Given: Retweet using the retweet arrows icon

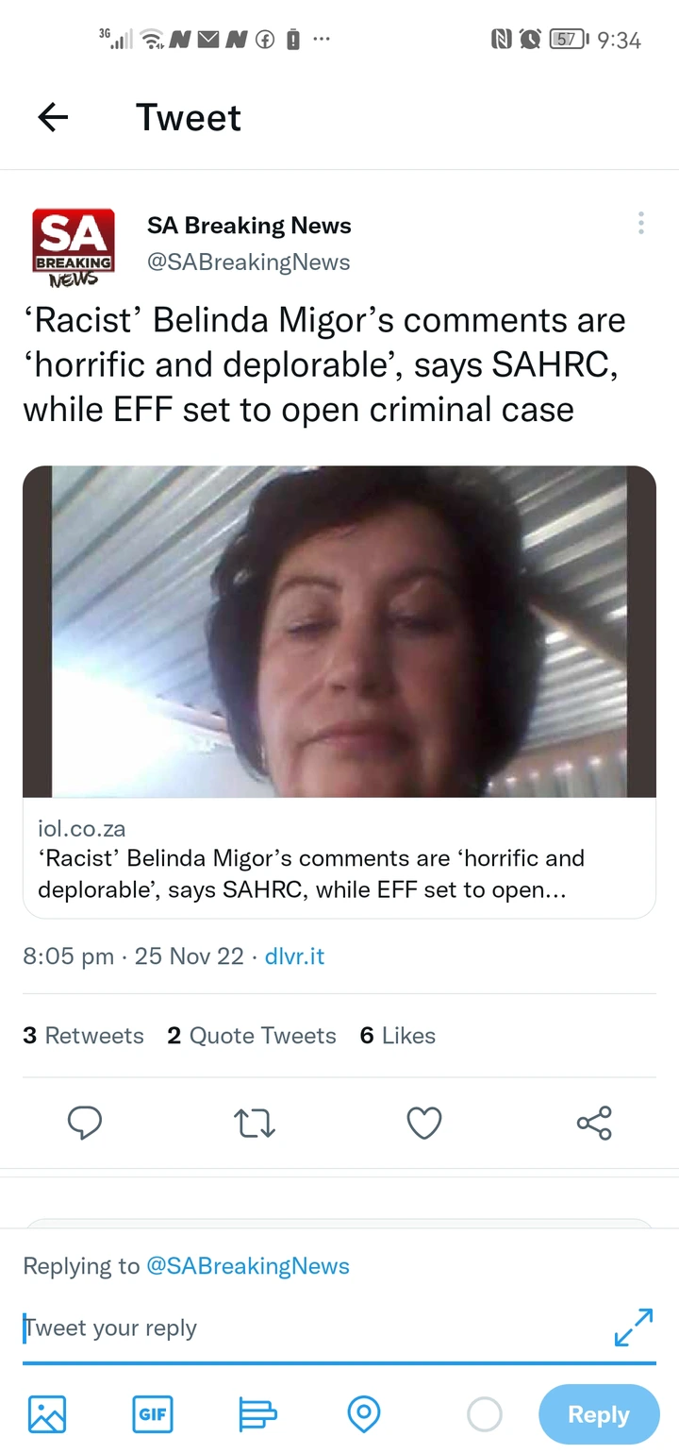Looking at the screenshot, I should 254,1123.
